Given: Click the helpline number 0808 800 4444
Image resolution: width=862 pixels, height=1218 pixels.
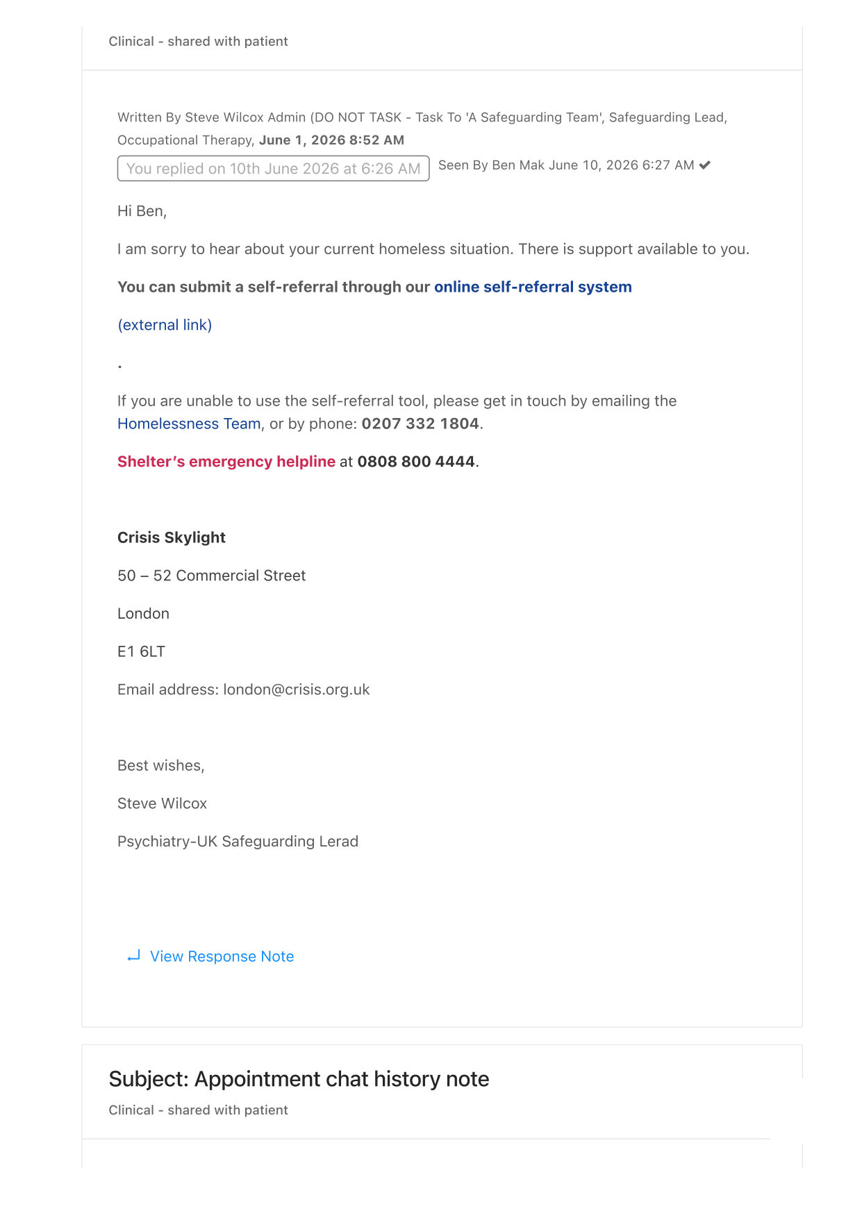Looking at the screenshot, I should pos(416,462).
